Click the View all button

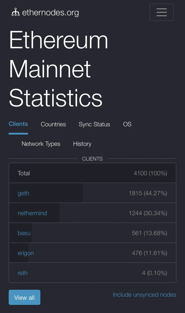point(24,297)
